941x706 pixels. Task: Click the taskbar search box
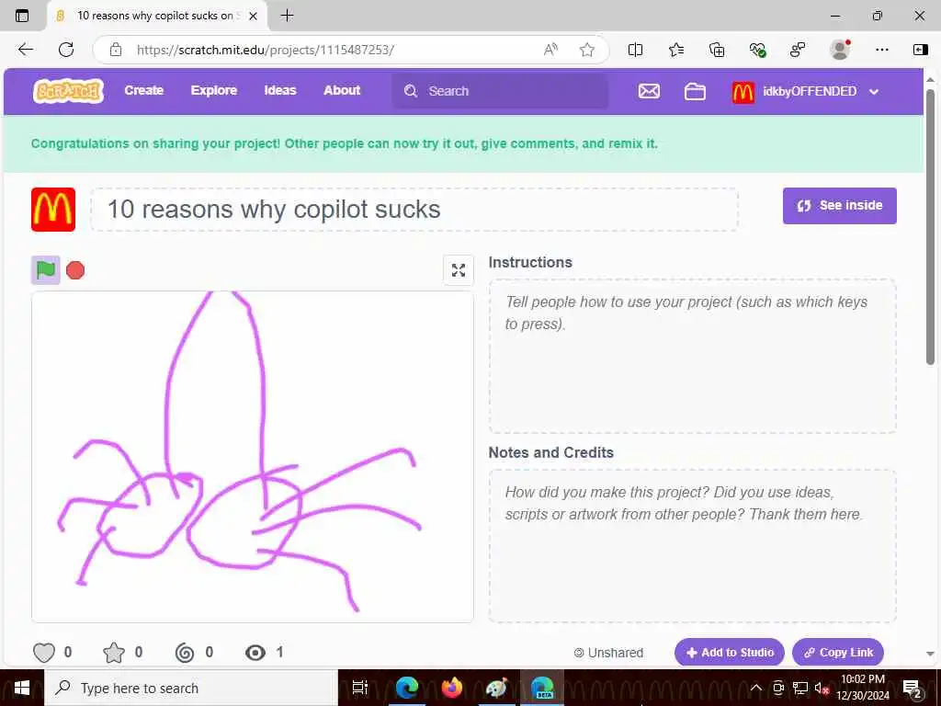coord(191,688)
